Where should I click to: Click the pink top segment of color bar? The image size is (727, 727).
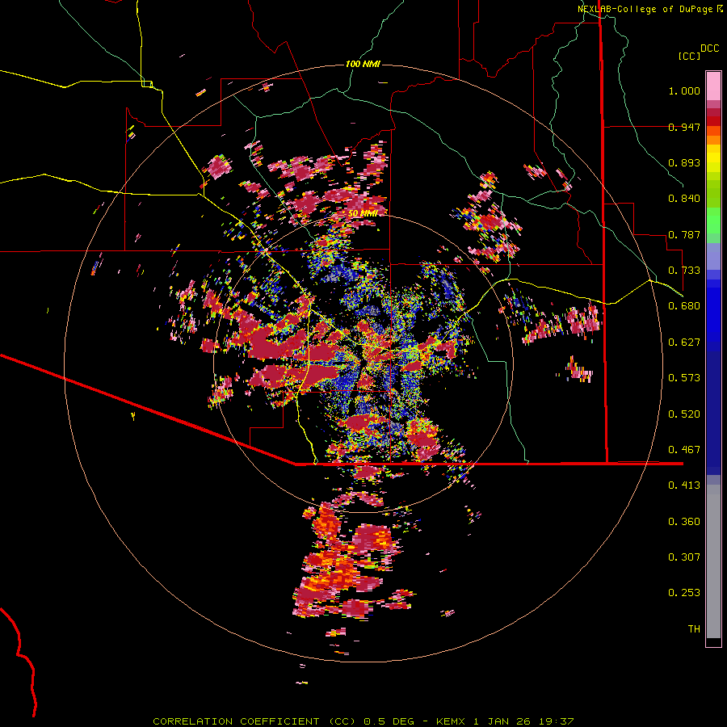pos(713,86)
